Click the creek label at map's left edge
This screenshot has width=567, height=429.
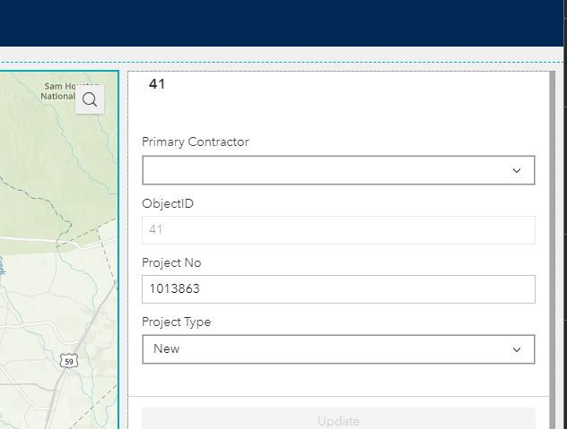click(3, 266)
